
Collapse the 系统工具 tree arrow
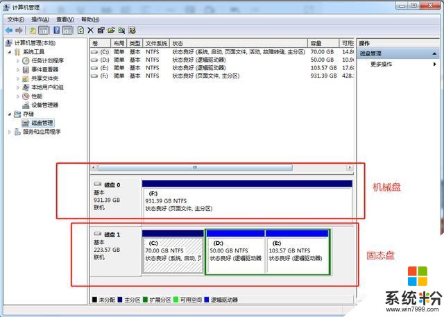[x=10, y=52]
